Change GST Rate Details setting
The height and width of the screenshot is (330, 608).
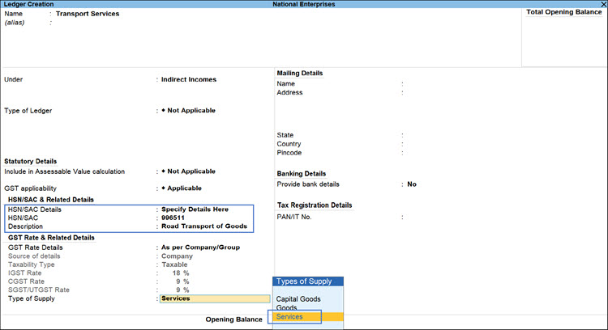click(x=200, y=247)
